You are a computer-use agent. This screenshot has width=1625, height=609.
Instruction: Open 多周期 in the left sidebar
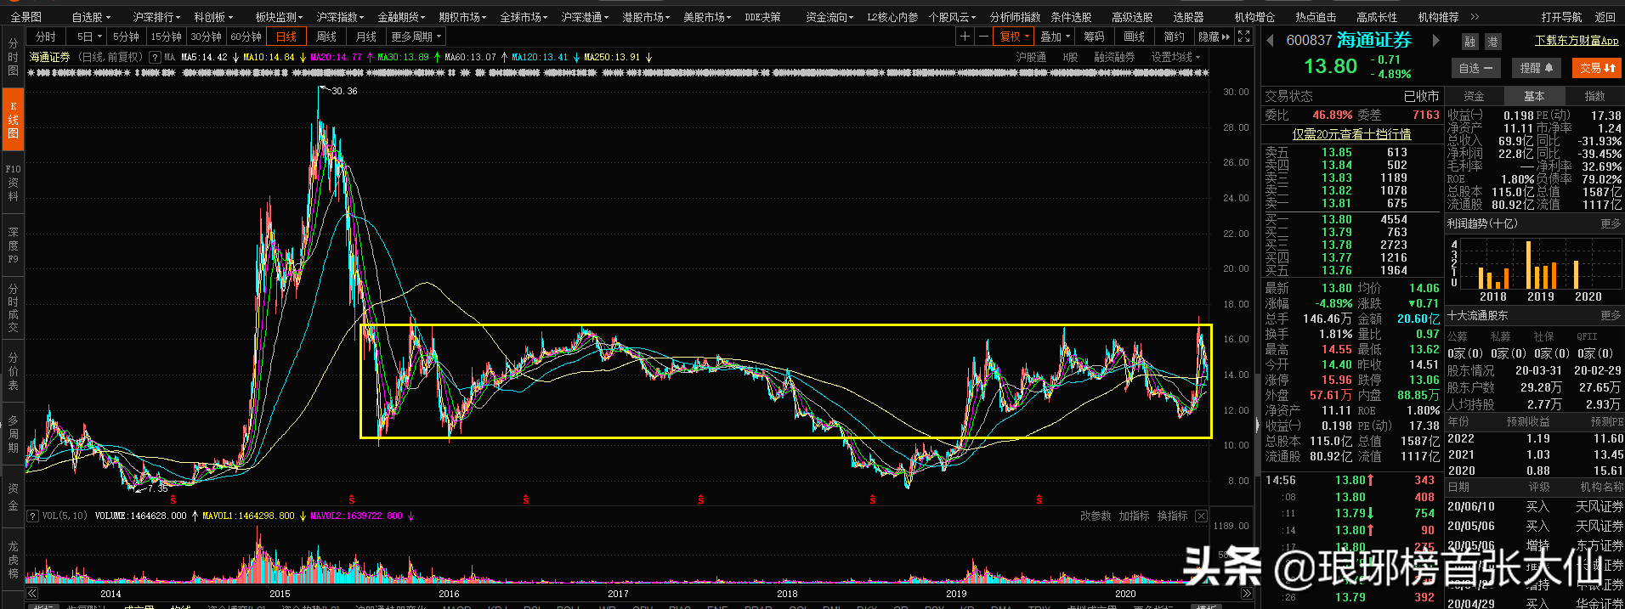coord(13,433)
